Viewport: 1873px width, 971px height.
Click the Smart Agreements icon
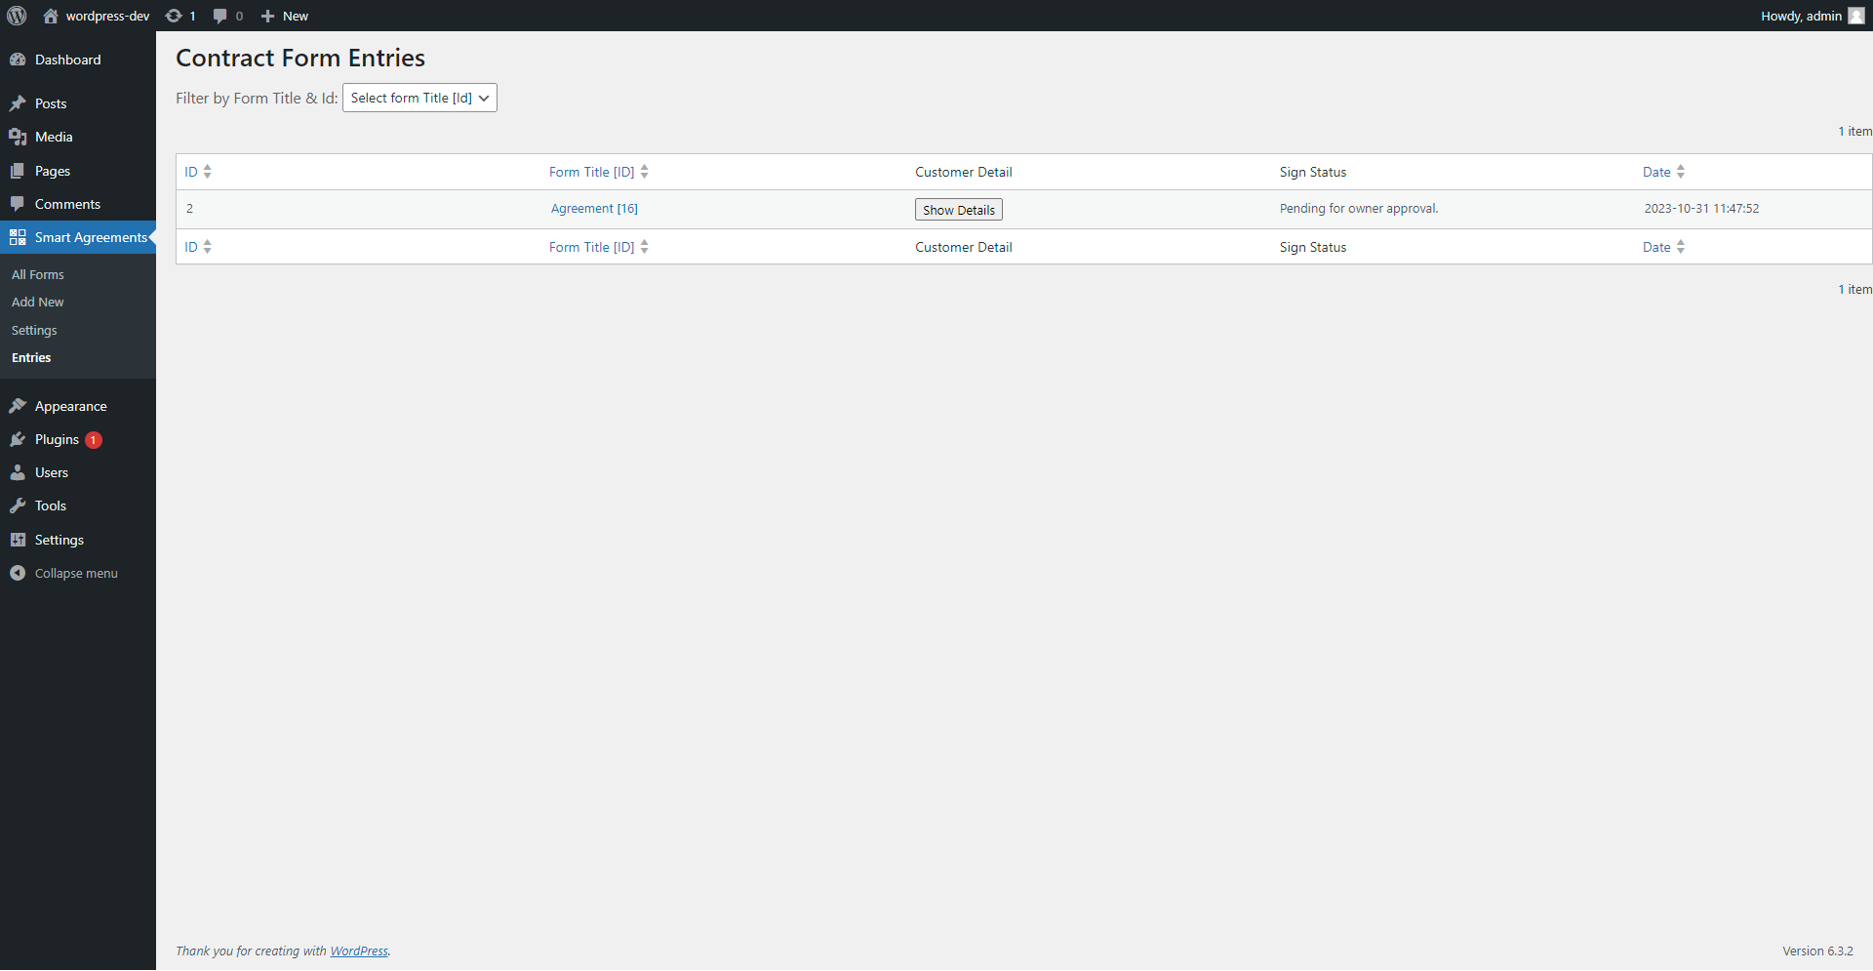[18, 237]
